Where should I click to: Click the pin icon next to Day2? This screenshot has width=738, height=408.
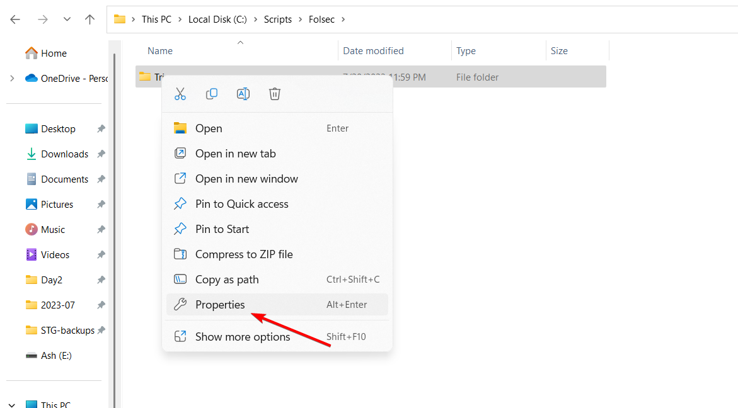[x=101, y=280]
